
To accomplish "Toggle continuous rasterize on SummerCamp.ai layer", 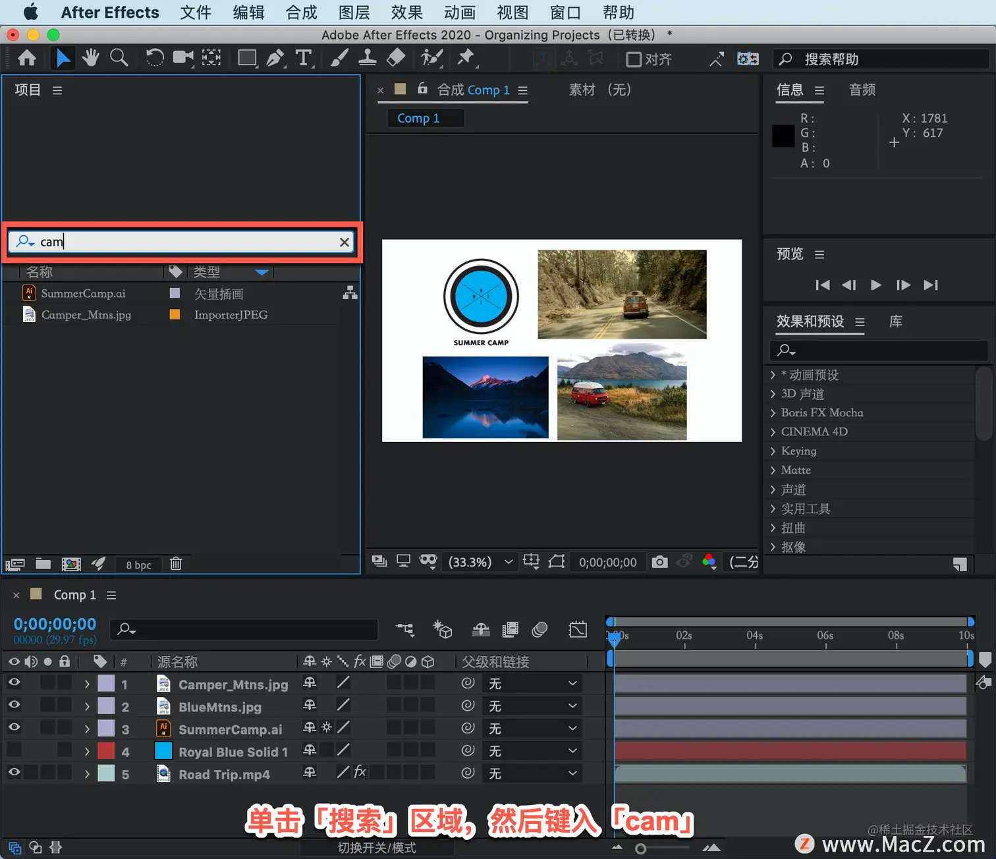I will coord(326,727).
